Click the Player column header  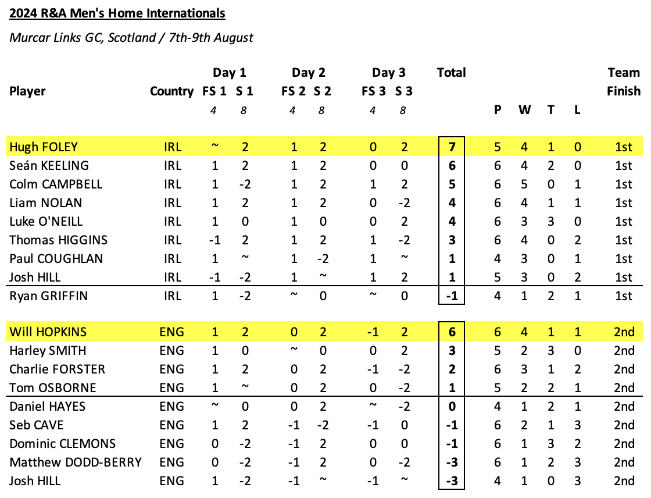coord(27,91)
